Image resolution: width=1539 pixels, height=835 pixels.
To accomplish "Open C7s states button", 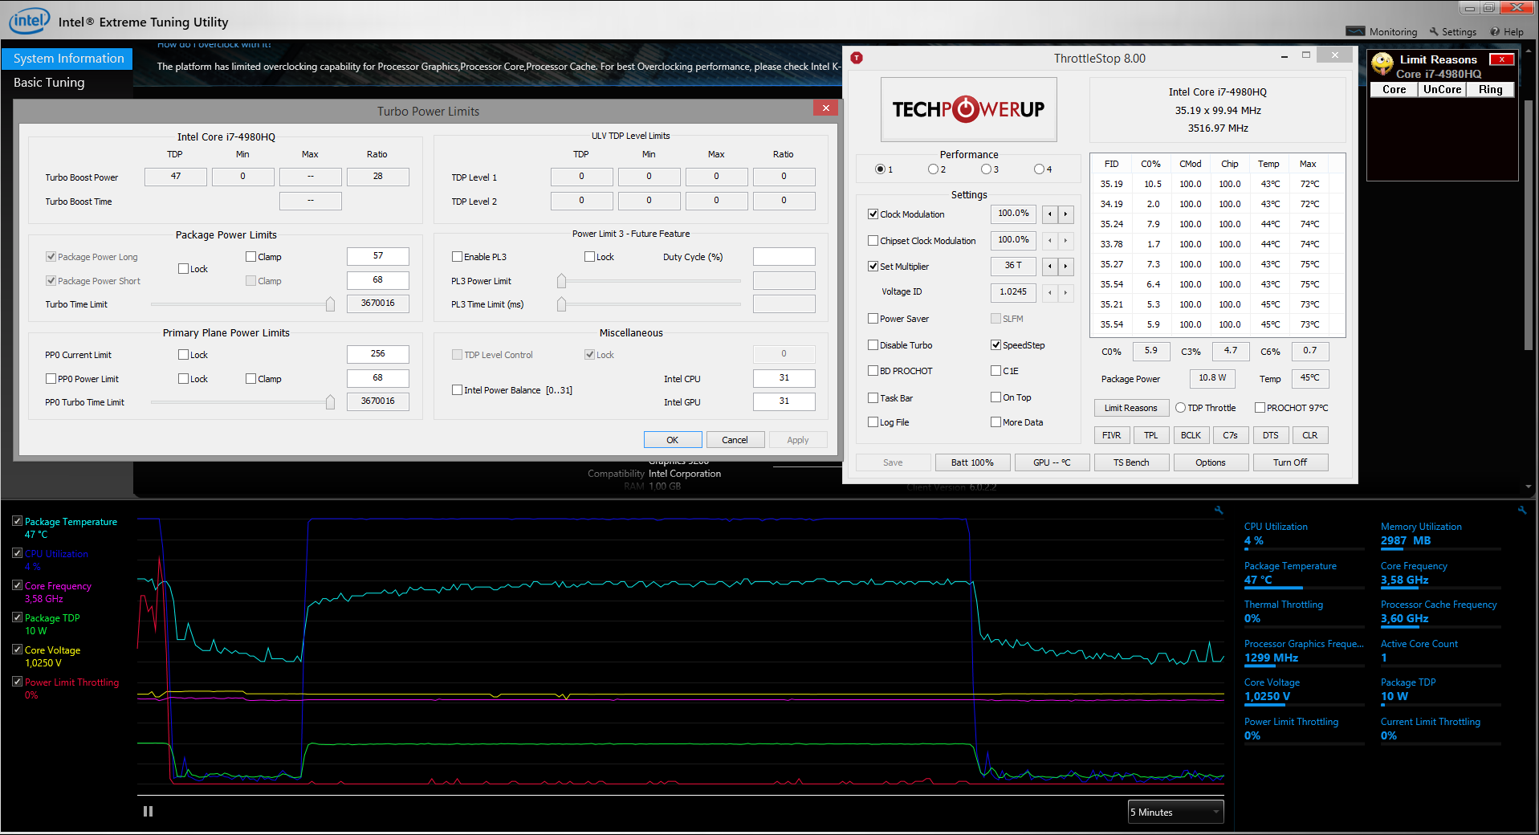I will 1230,435.
